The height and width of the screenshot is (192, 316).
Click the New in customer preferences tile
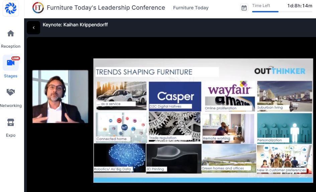(x=284, y=159)
